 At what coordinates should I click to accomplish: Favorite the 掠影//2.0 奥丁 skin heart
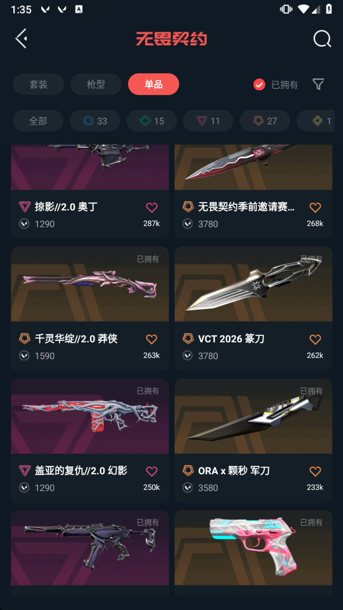(x=151, y=207)
